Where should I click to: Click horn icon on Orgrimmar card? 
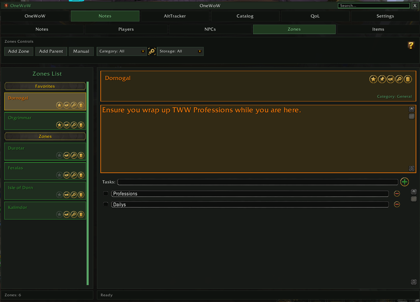point(67,125)
